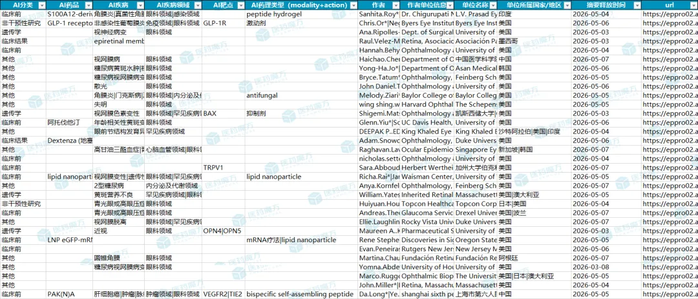
Task: Select the UC Davis Health, affiliation cell
Action: coord(427,122)
